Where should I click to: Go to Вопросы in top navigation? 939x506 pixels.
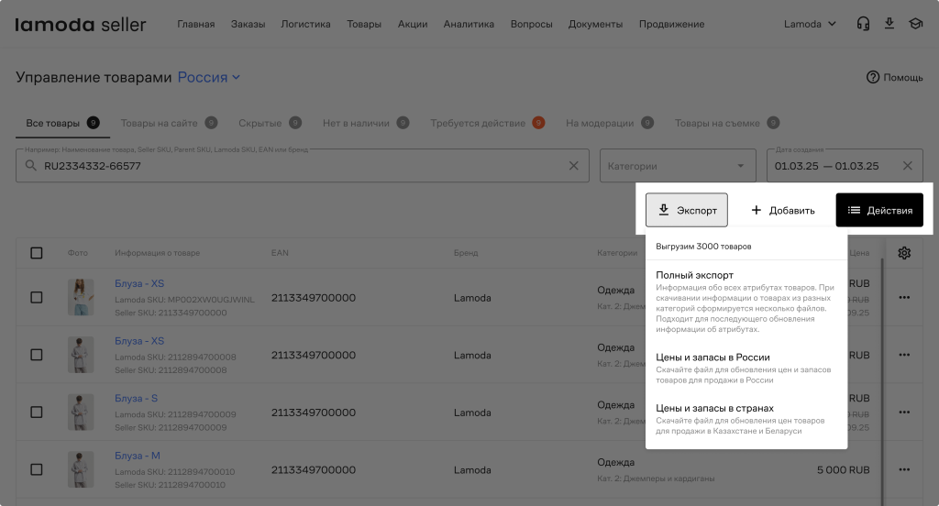tap(531, 24)
